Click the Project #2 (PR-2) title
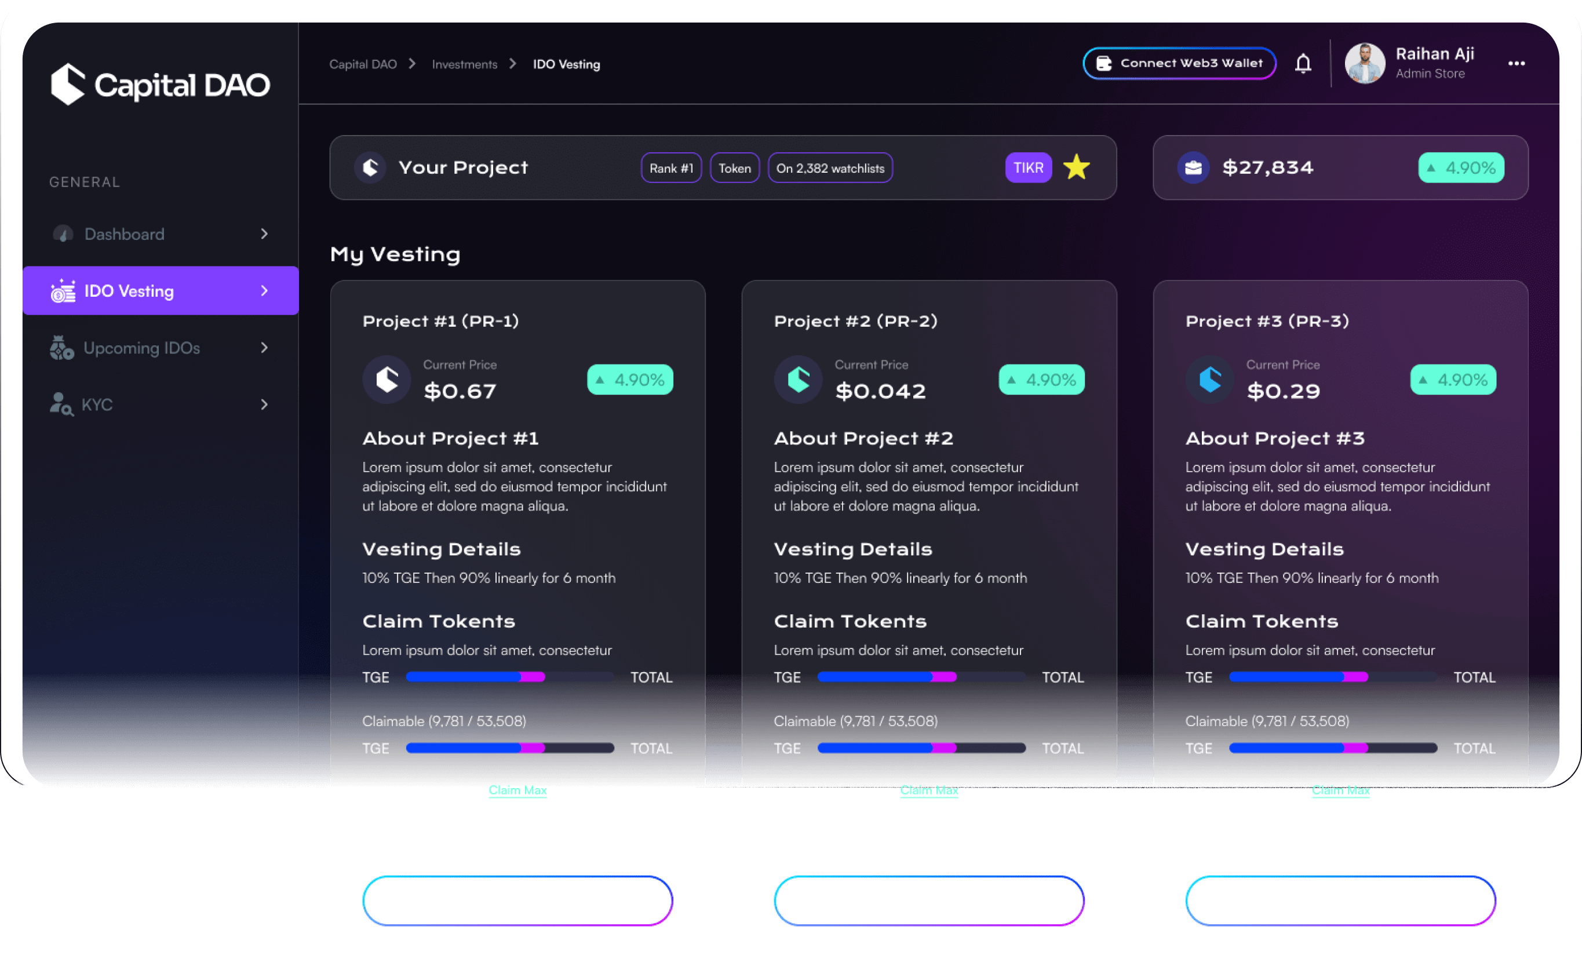Image resolution: width=1582 pixels, height=955 pixels. tap(856, 320)
